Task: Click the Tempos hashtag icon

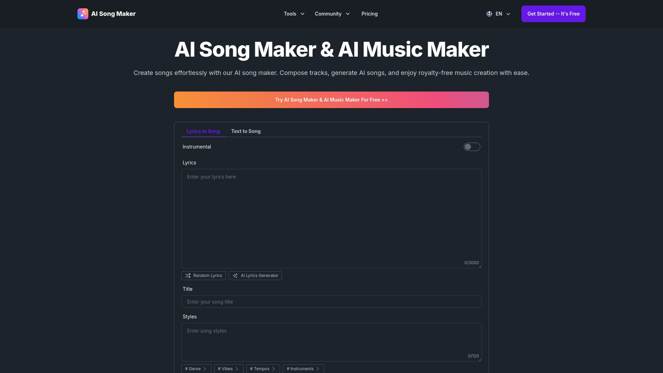Action: tap(263, 369)
